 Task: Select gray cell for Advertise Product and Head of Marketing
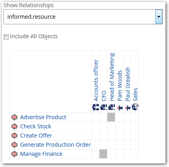(x=111, y=117)
